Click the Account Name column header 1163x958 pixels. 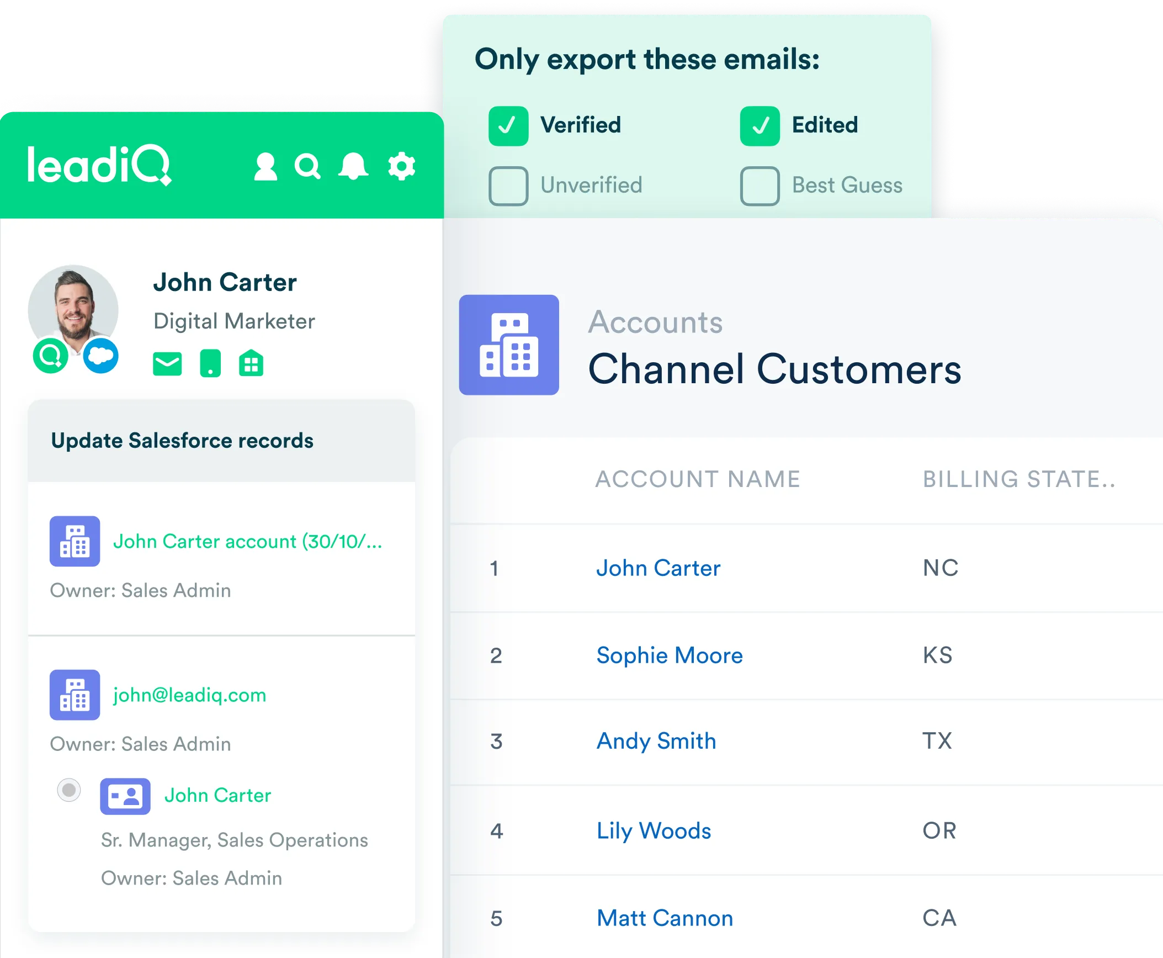(x=698, y=479)
